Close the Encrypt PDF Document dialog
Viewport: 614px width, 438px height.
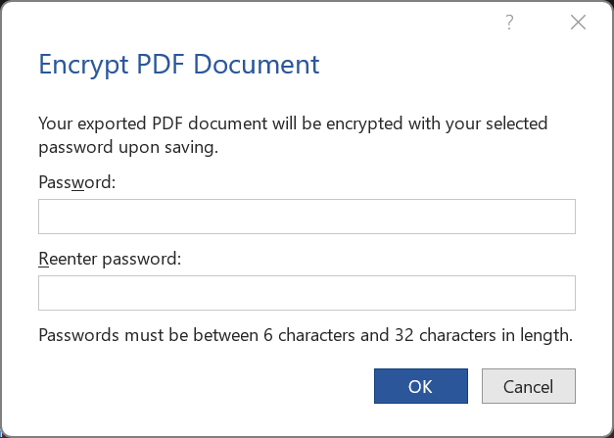point(578,23)
